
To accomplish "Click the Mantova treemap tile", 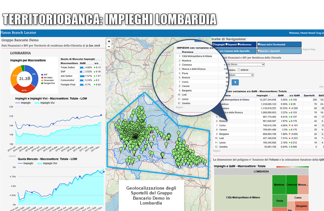I will pyautogui.click(x=279, y=185).
